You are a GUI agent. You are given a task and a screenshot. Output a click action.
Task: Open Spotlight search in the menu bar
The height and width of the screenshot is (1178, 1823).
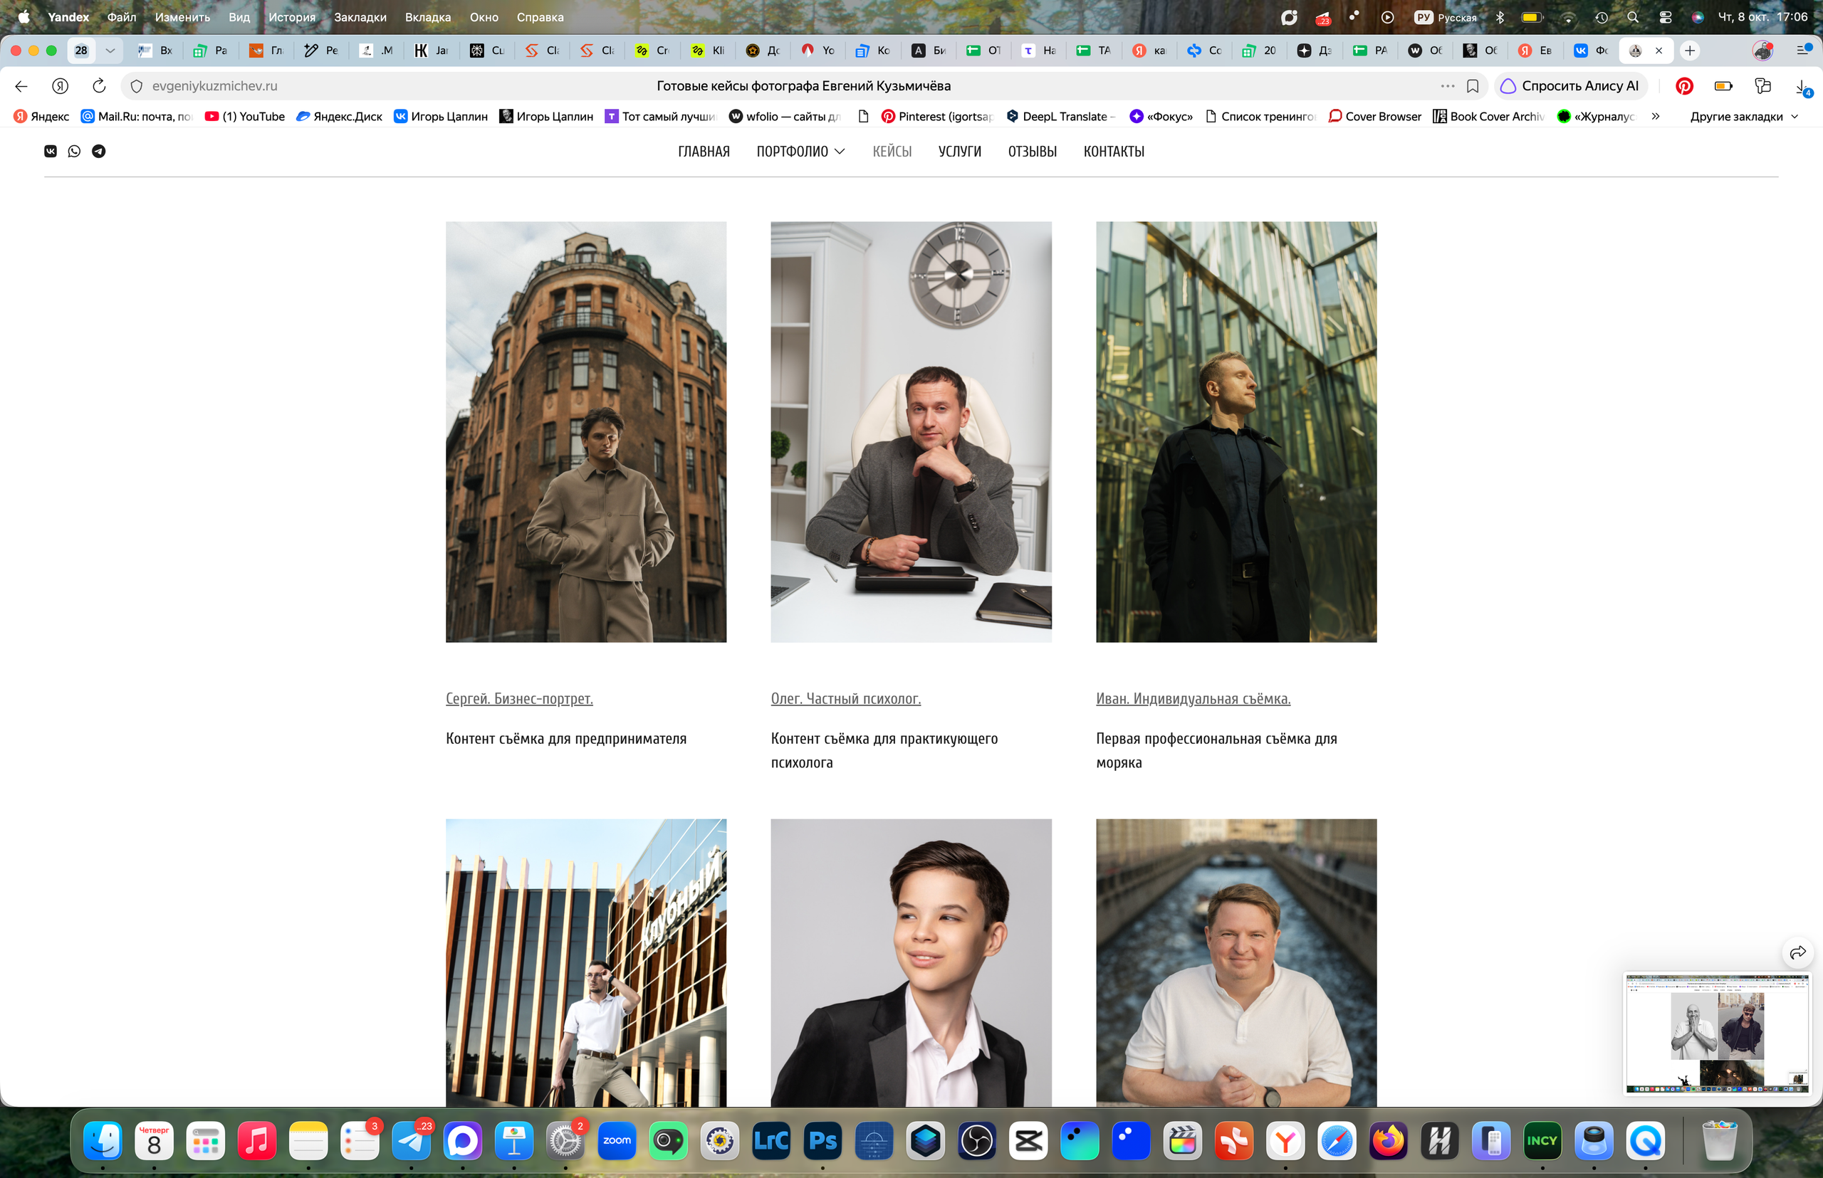coord(1632,17)
